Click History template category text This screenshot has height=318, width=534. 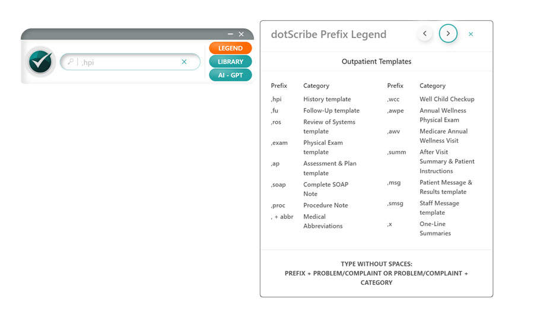click(327, 99)
